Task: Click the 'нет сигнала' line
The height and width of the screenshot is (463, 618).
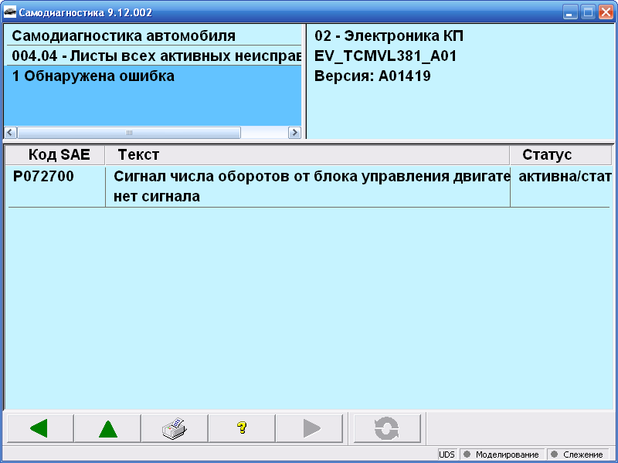Action: coord(157,197)
